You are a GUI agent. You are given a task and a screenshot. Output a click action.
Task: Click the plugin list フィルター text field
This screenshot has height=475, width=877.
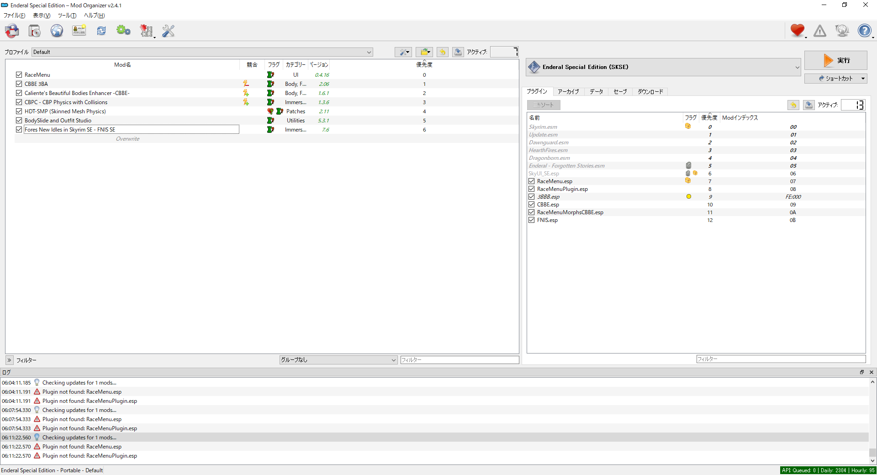tap(781, 359)
